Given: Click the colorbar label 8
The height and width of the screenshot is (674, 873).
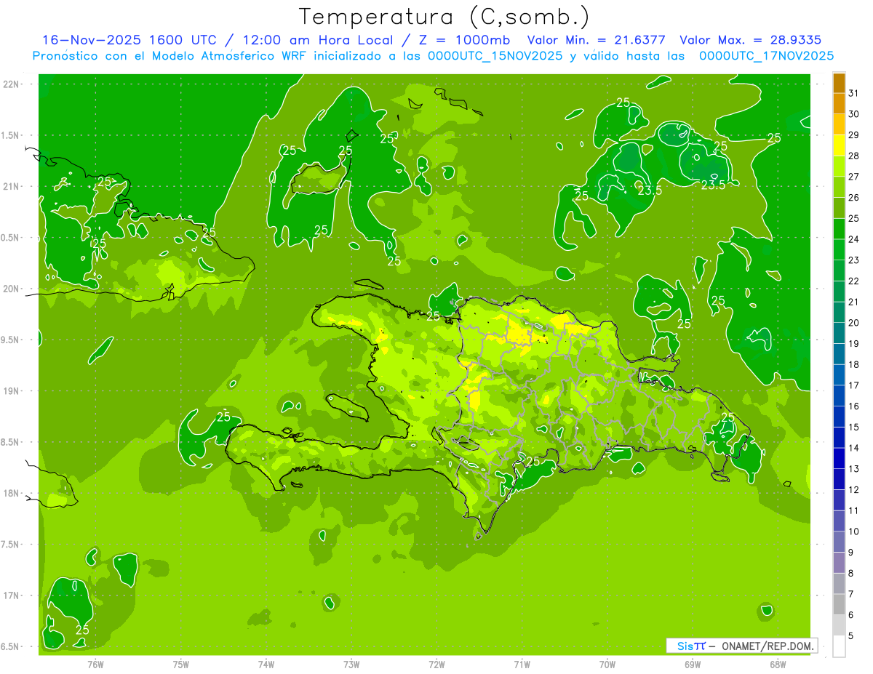Looking at the screenshot, I should pyautogui.click(x=851, y=574).
